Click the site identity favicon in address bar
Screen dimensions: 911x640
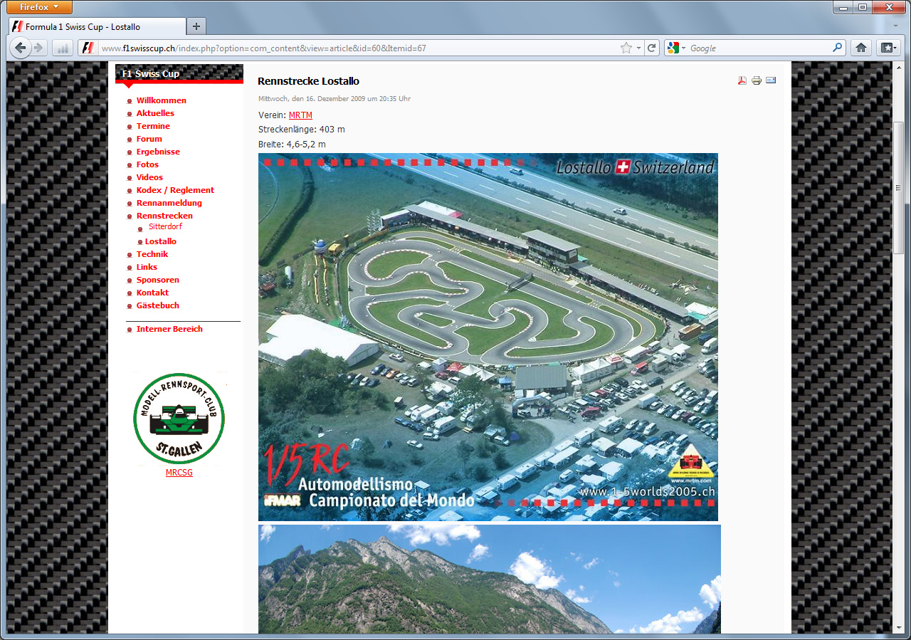click(87, 48)
